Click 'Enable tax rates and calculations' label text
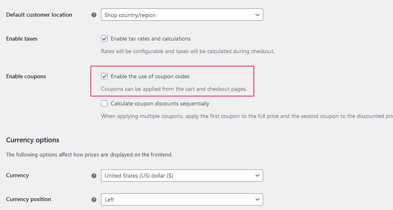The height and width of the screenshot is (210, 393). pyautogui.click(x=150, y=39)
